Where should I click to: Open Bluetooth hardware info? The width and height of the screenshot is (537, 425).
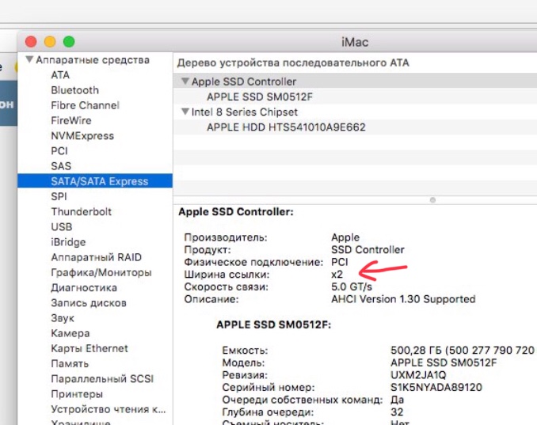[x=75, y=90]
